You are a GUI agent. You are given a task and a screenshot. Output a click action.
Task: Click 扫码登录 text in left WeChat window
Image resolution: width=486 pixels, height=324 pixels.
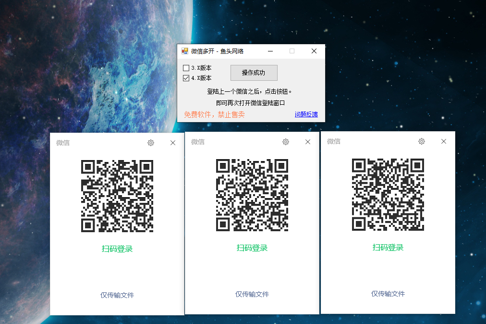pos(117,249)
